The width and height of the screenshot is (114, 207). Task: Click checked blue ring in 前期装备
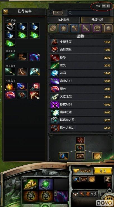tap(35, 57)
